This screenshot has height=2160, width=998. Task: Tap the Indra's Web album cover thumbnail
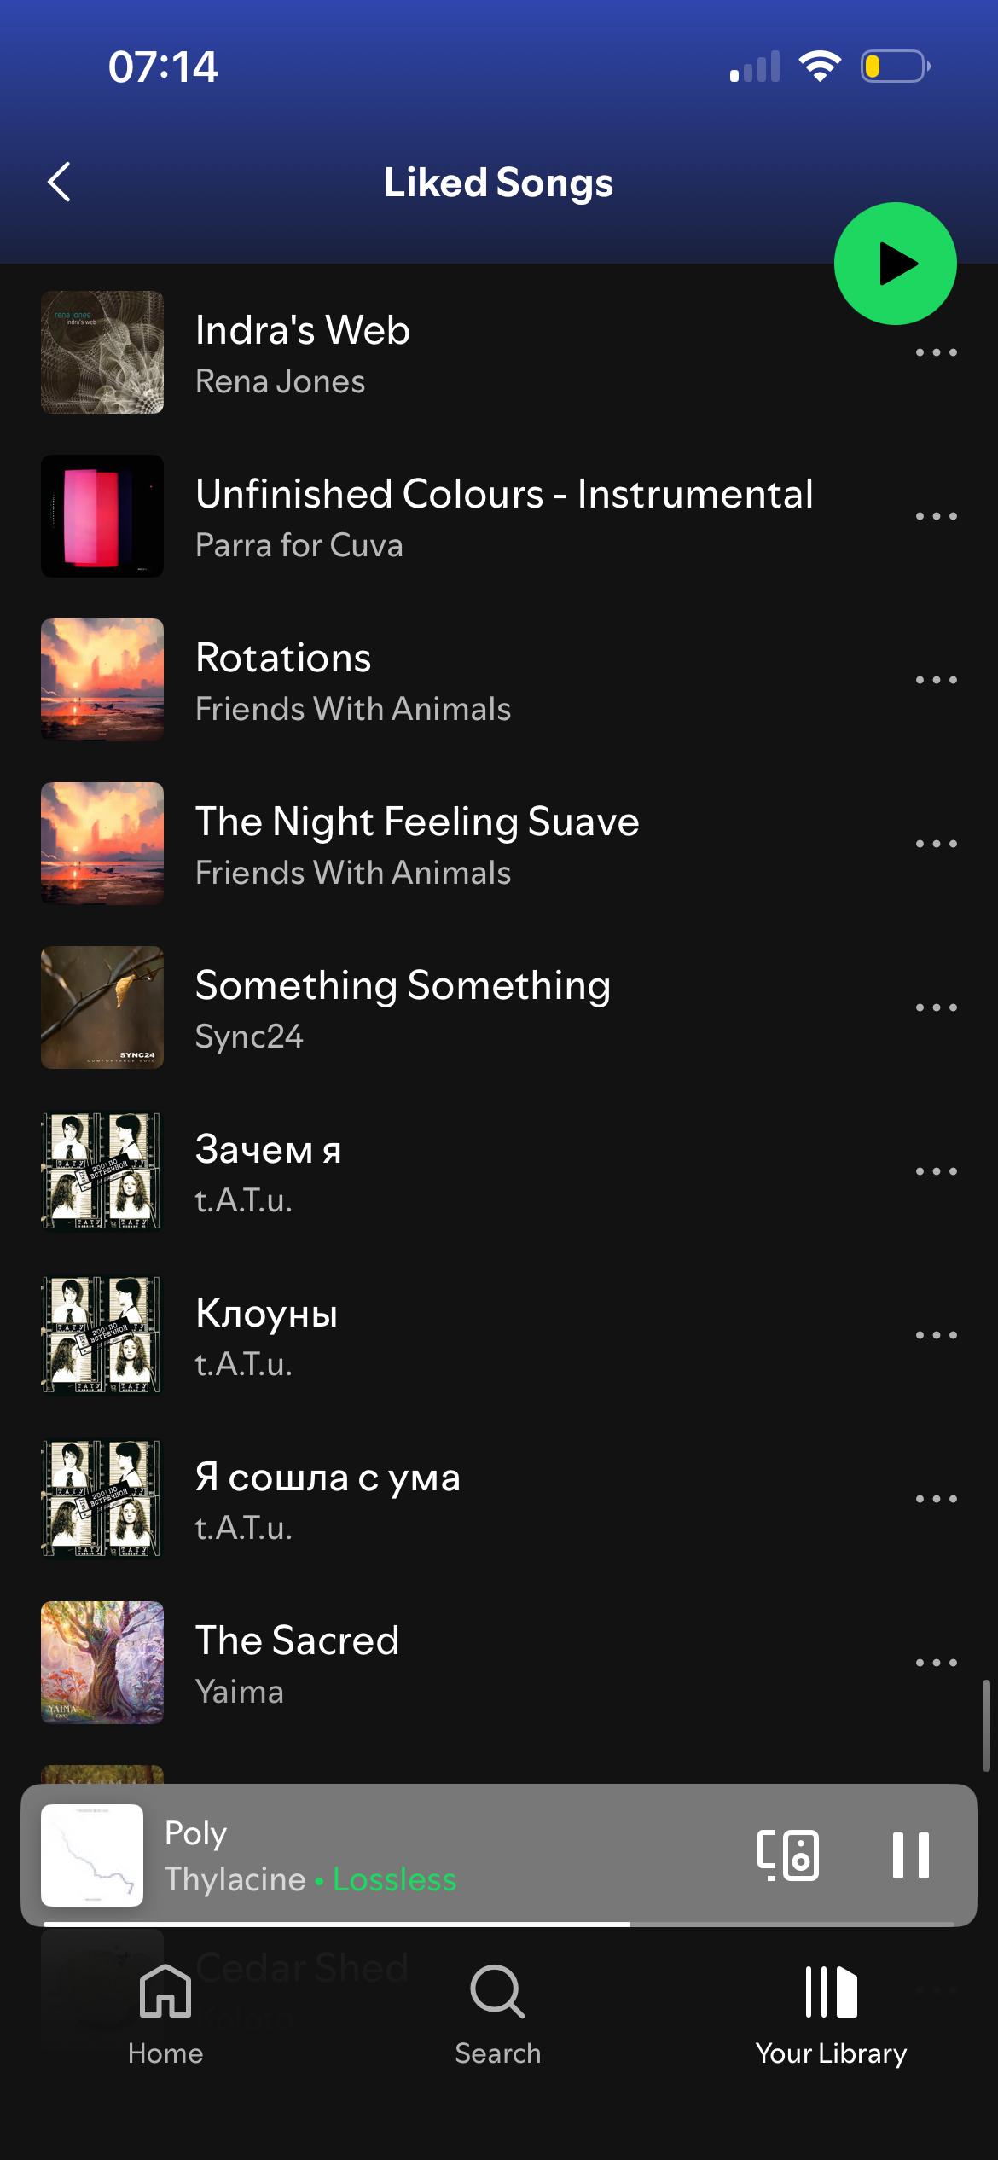pos(102,352)
